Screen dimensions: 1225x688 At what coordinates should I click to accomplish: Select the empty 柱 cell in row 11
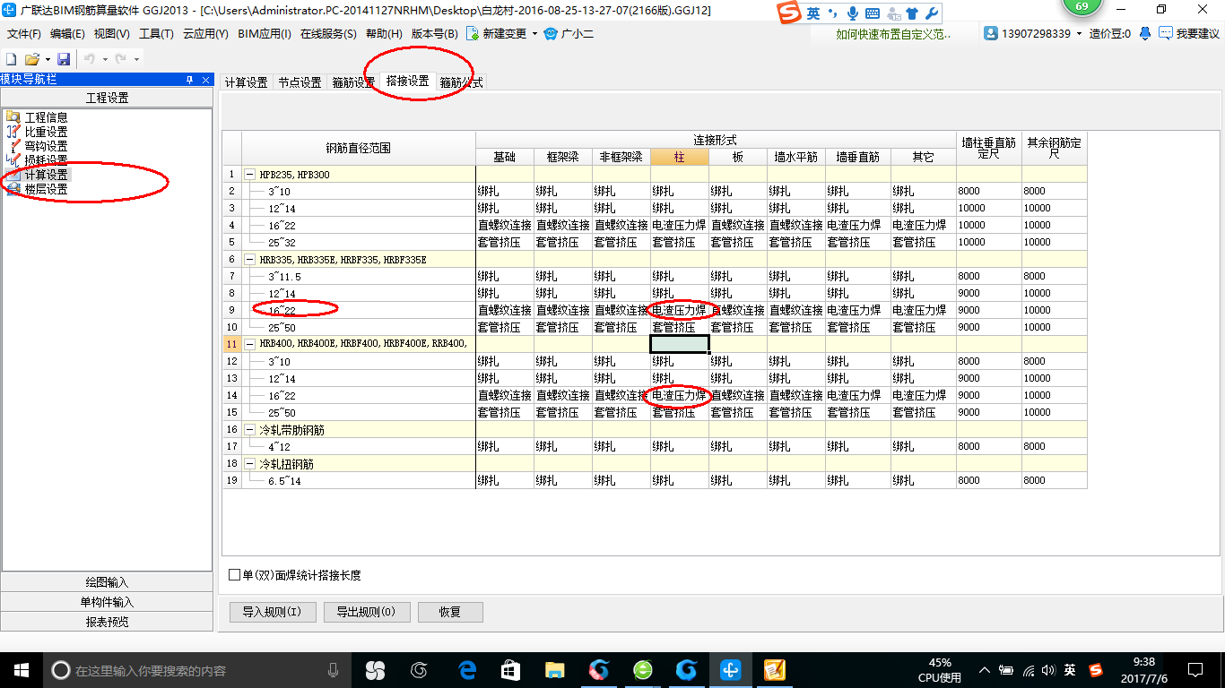pyautogui.click(x=680, y=344)
